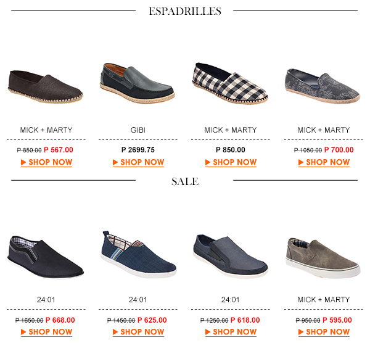Select the checkered plaid espadrille image
This screenshot has height=343, width=370.
coord(230,83)
